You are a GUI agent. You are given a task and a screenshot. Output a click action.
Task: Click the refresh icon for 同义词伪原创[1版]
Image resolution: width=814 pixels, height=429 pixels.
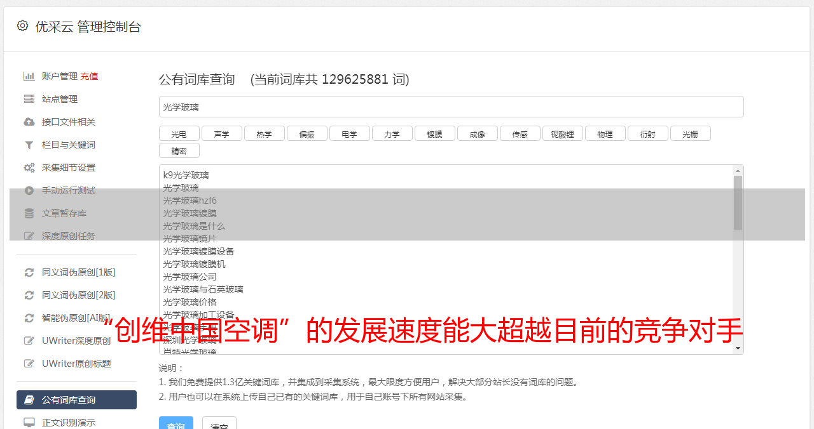pyautogui.click(x=29, y=272)
